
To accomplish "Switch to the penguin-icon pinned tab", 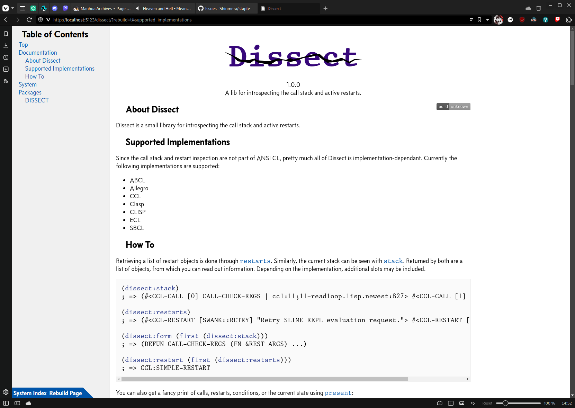I will click(44, 8).
